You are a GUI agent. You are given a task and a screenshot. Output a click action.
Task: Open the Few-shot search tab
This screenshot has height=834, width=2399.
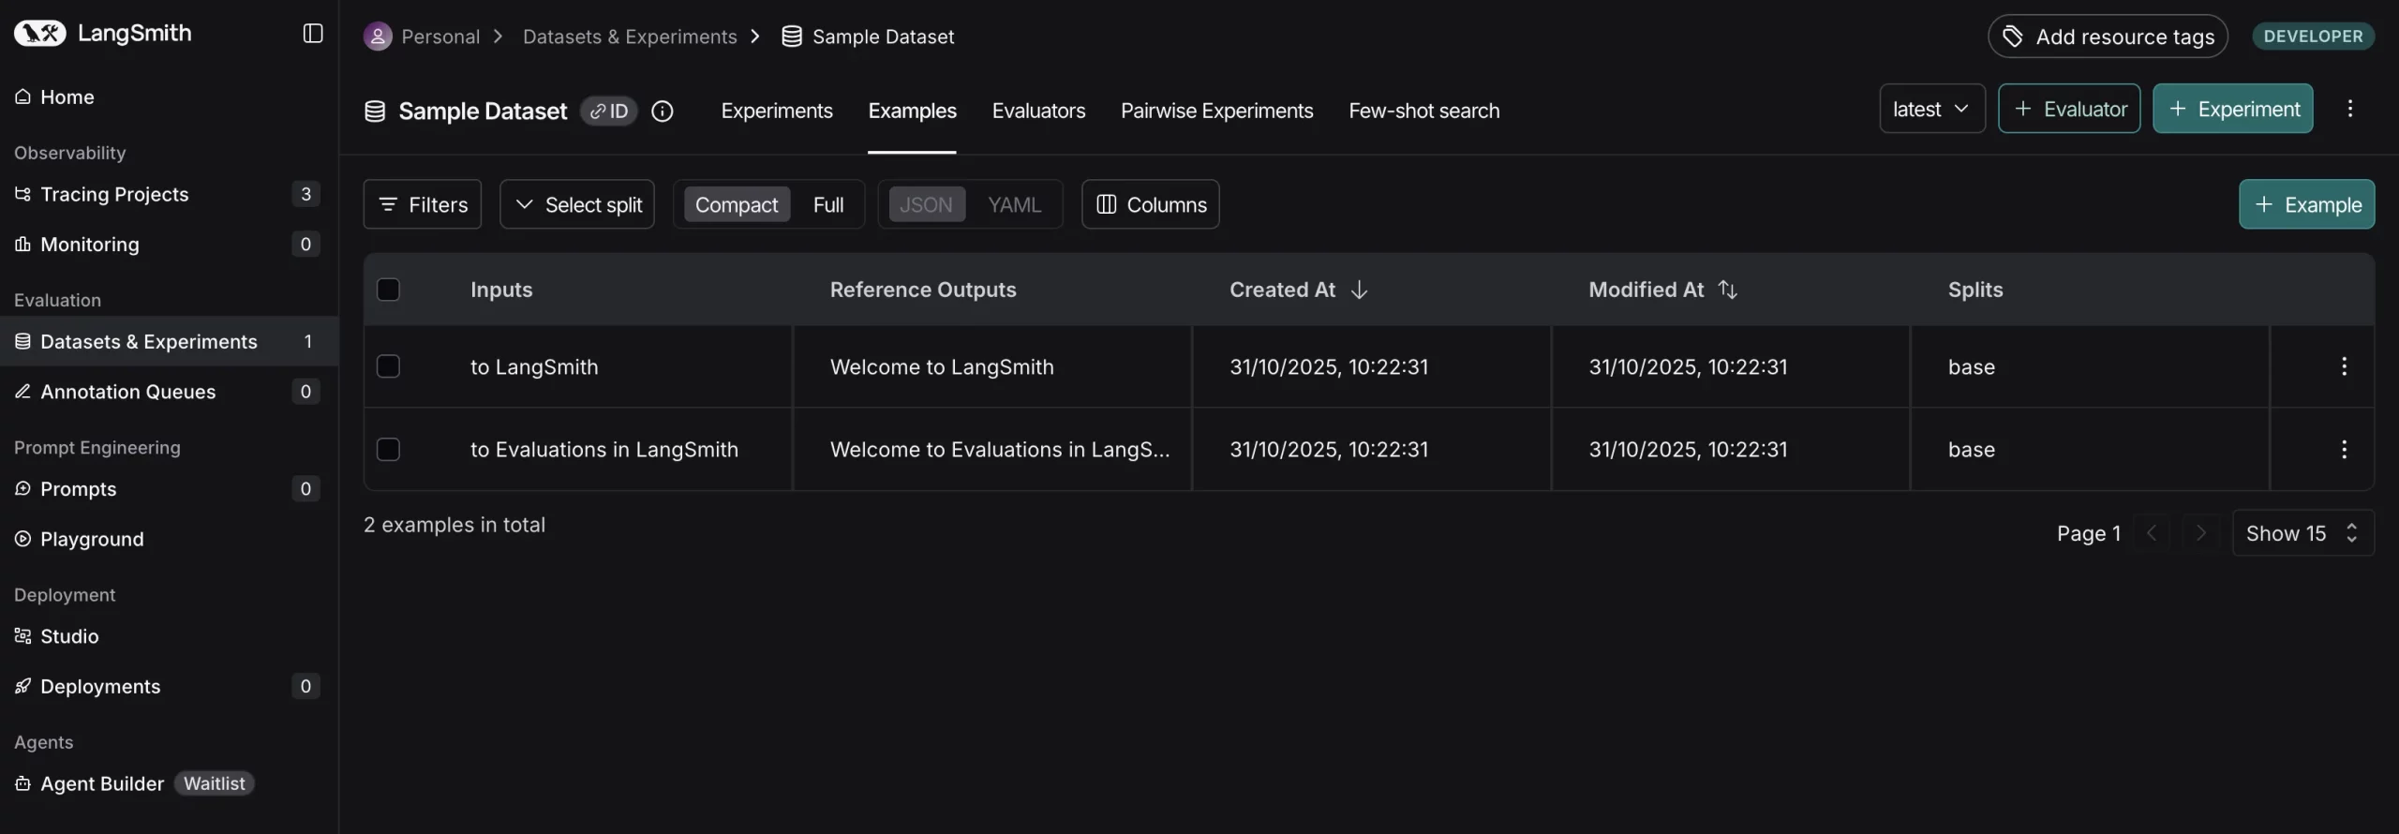[1423, 111]
